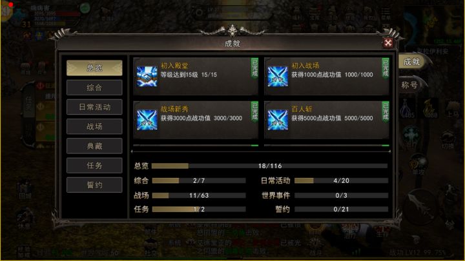Switch to the 日常活动 category
The width and height of the screenshot is (465, 261).
tap(94, 107)
